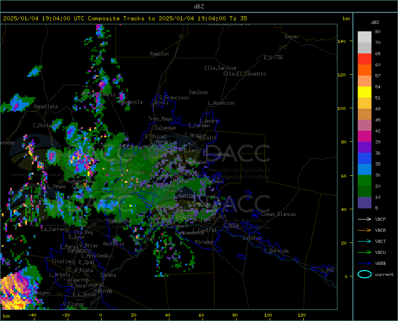Click the white VBCP arrow legend icon

[364, 219]
